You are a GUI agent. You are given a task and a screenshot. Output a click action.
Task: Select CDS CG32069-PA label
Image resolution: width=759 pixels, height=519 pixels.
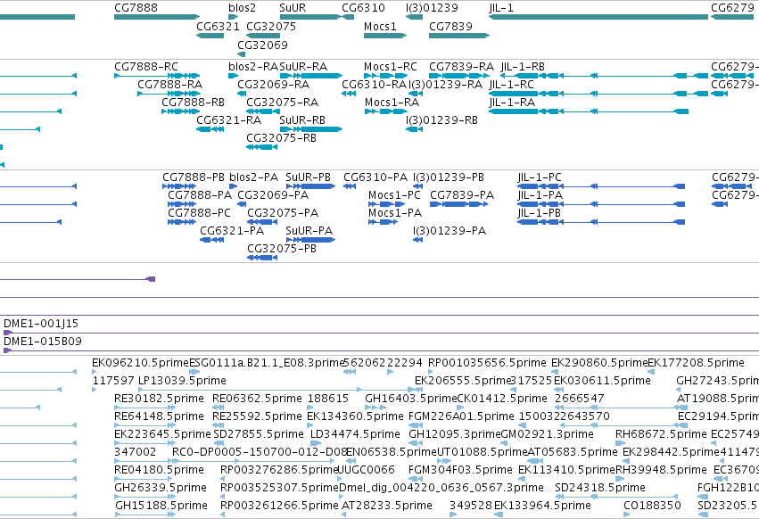273,194
